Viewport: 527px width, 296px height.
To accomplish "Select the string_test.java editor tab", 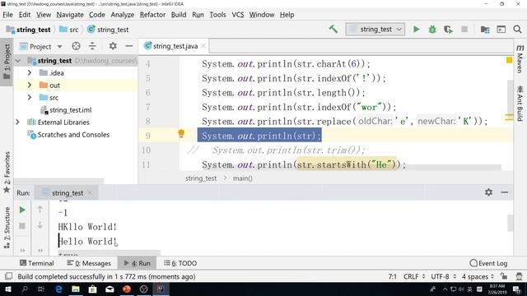I will [175, 46].
